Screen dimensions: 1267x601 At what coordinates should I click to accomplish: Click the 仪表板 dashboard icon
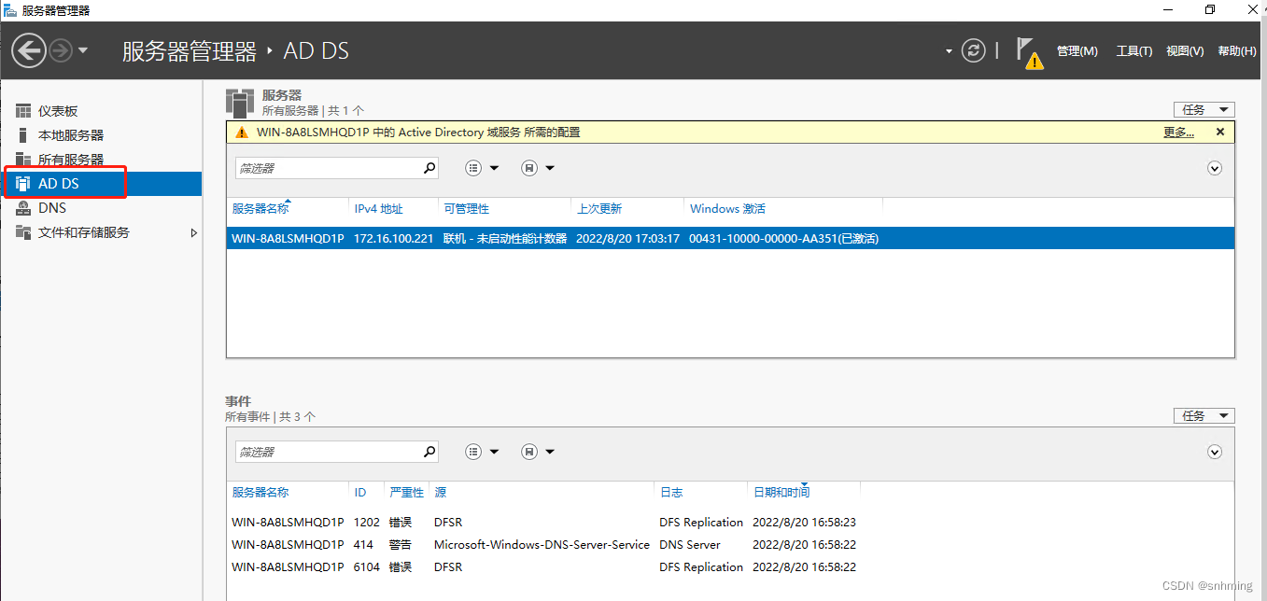coord(23,111)
